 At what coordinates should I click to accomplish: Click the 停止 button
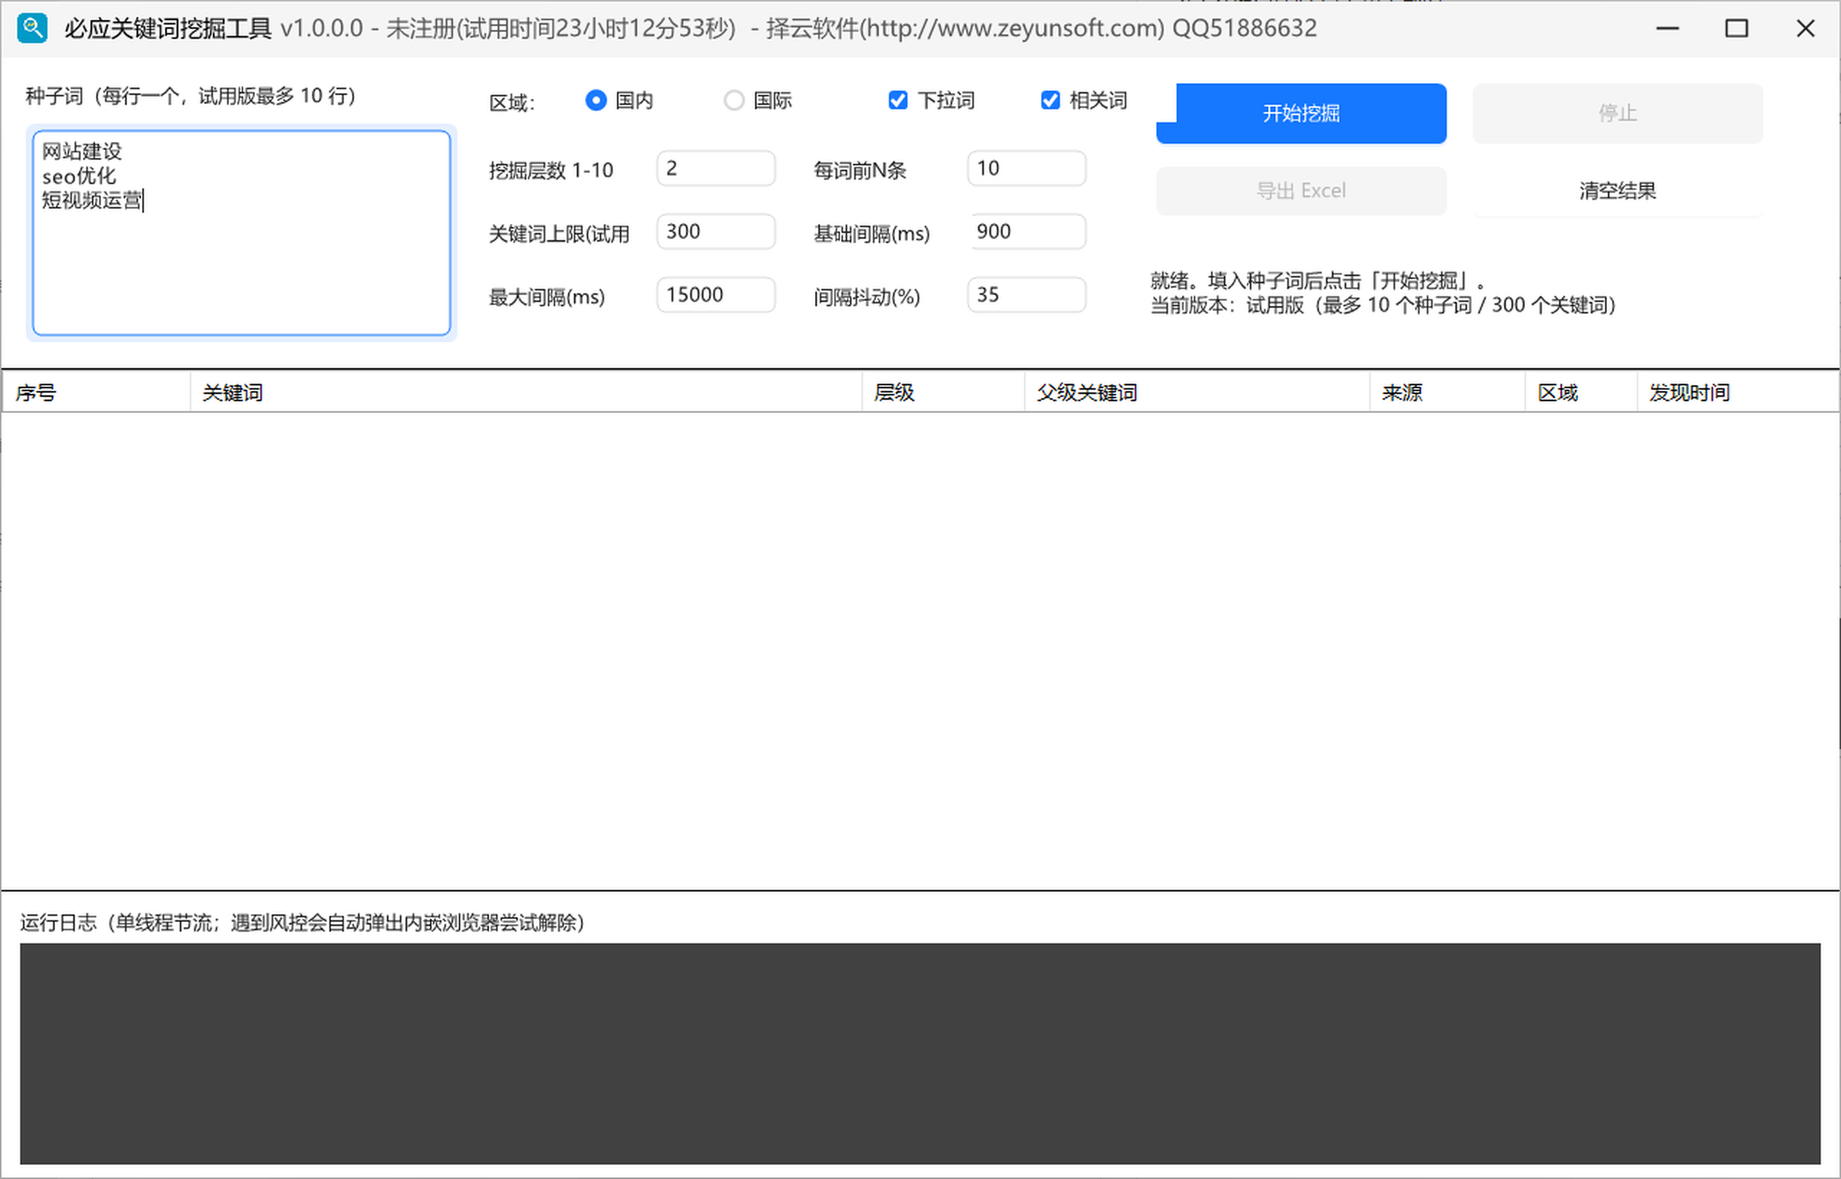[1617, 114]
